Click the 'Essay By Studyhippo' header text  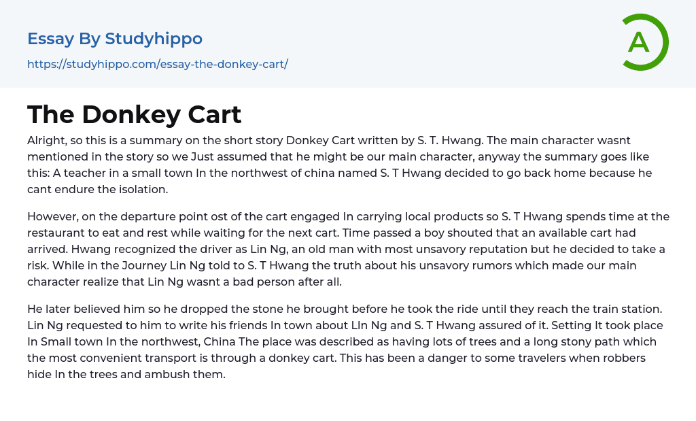point(115,39)
